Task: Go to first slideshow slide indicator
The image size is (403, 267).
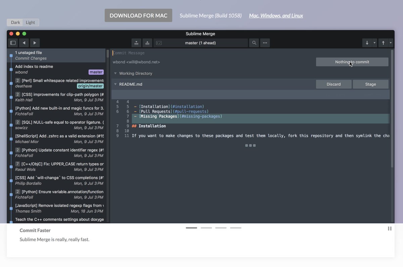Action: 191,228
